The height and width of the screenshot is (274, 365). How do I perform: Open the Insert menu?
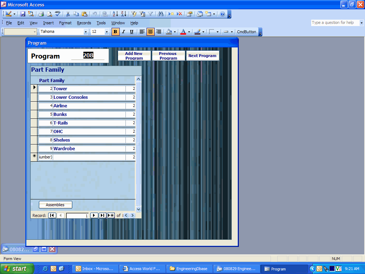click(48, 23)
